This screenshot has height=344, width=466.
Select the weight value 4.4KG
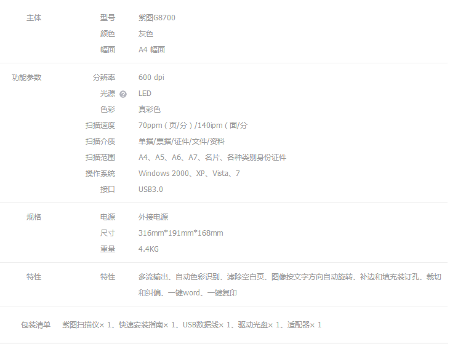148,249
